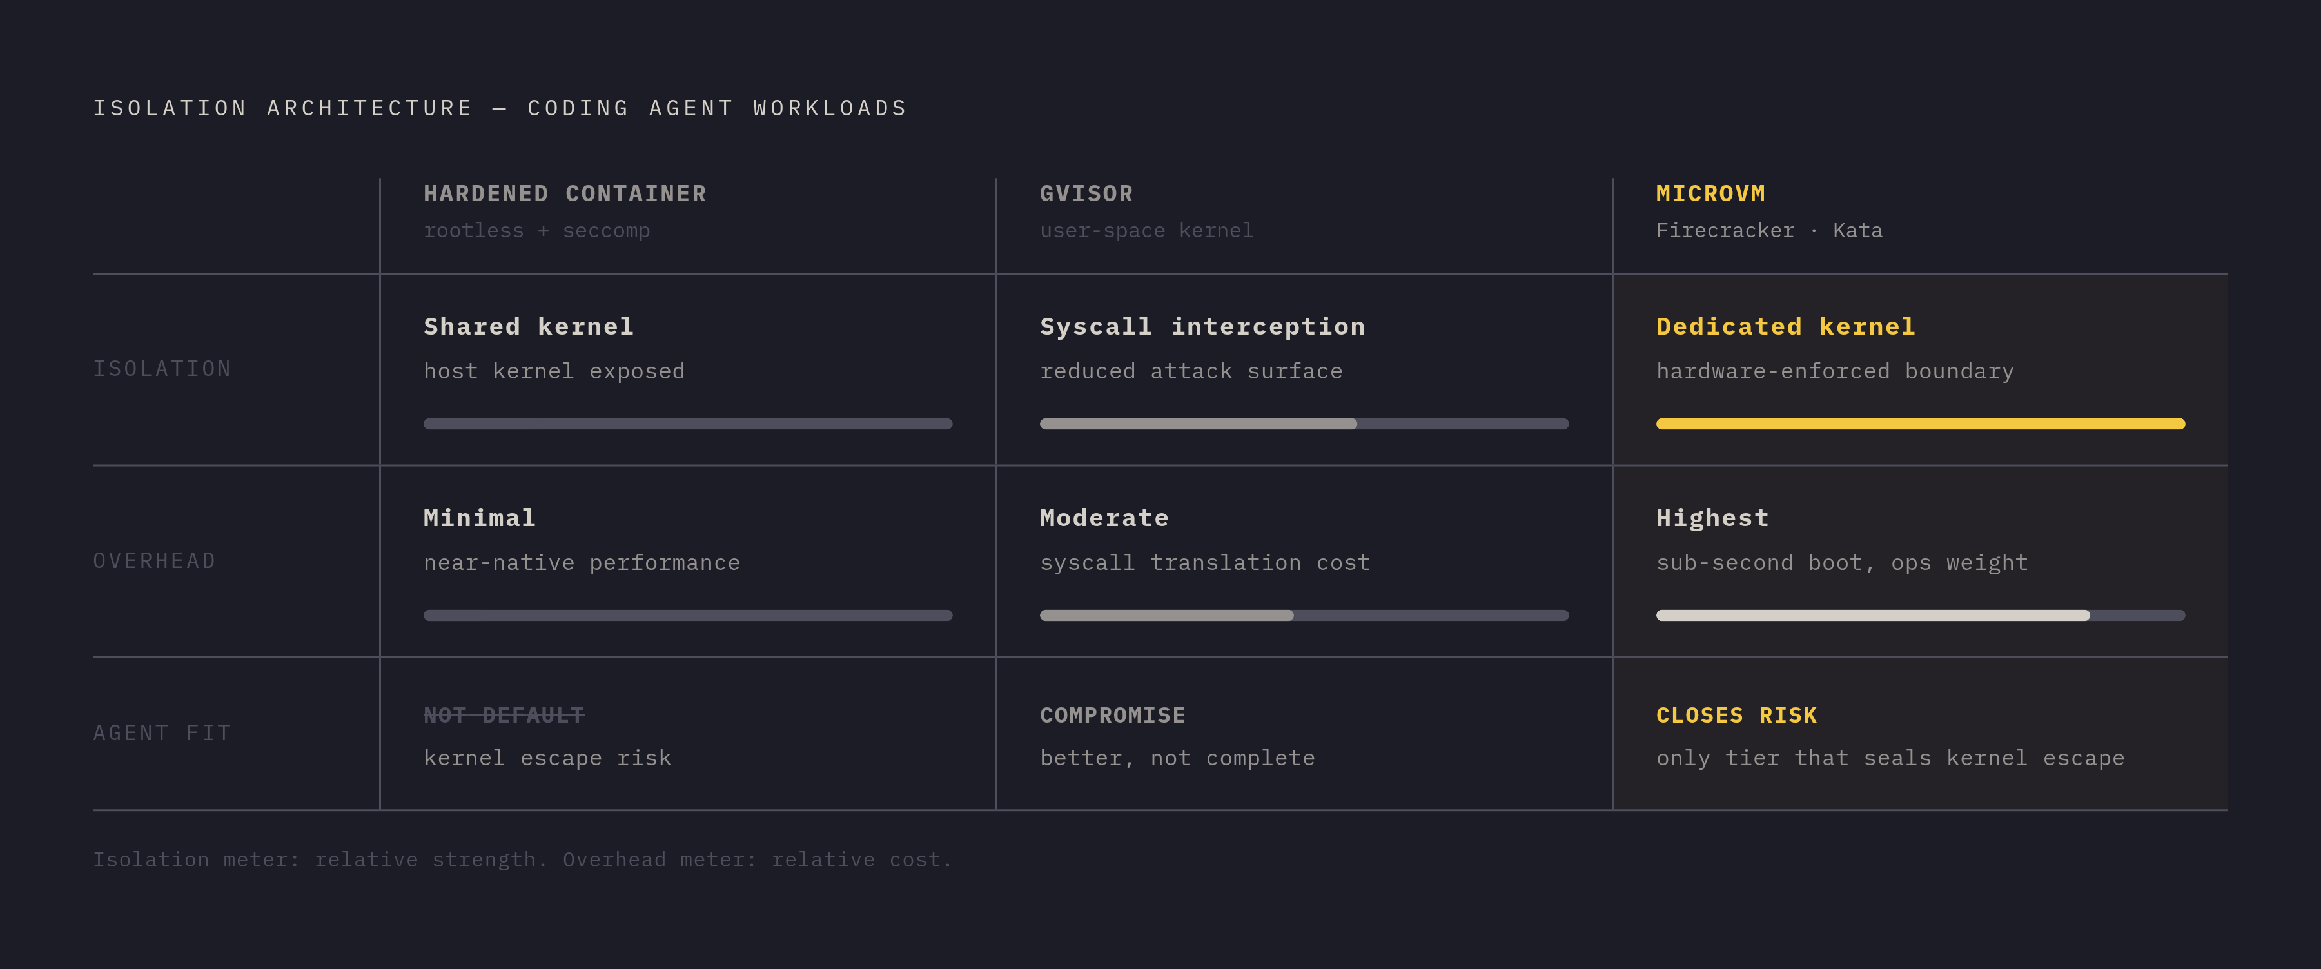The width and height of the screenshot is (2321, 969).
Task: Select the 'Minimal' overhead heading
Action: pyautogui.click(x=479, y=518)
